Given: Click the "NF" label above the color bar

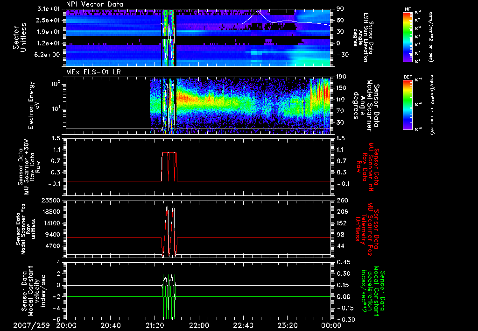Looking at the screenshot, I should 408,9.
